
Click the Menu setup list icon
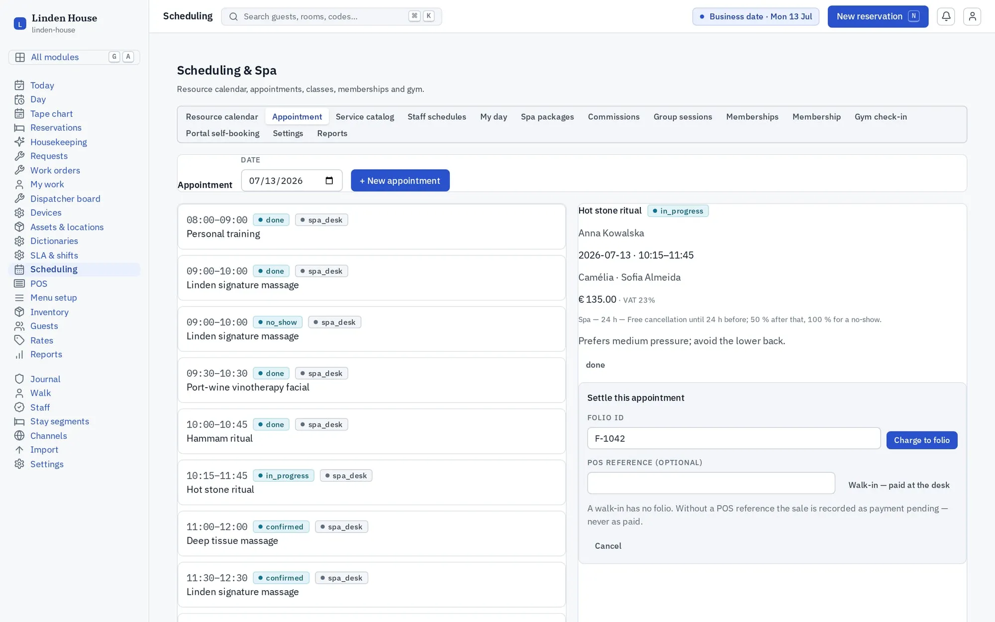[x=19, y=298]
